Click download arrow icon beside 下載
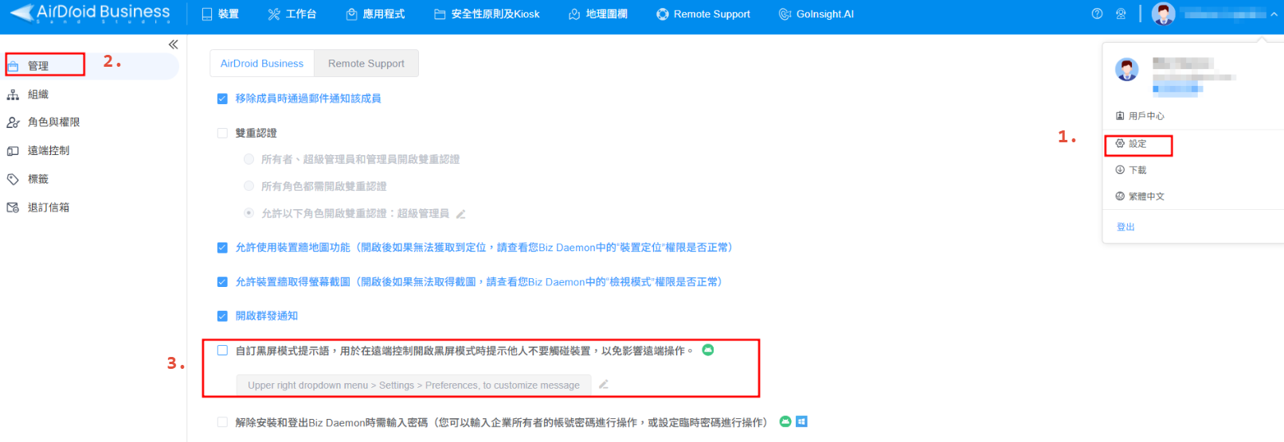The width and height of the screenshot is (1284, 442). click(x=1120, y=170)
